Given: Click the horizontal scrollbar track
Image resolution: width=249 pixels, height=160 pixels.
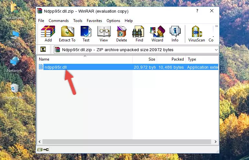Looking at the screenshot, I should (127, 142).
